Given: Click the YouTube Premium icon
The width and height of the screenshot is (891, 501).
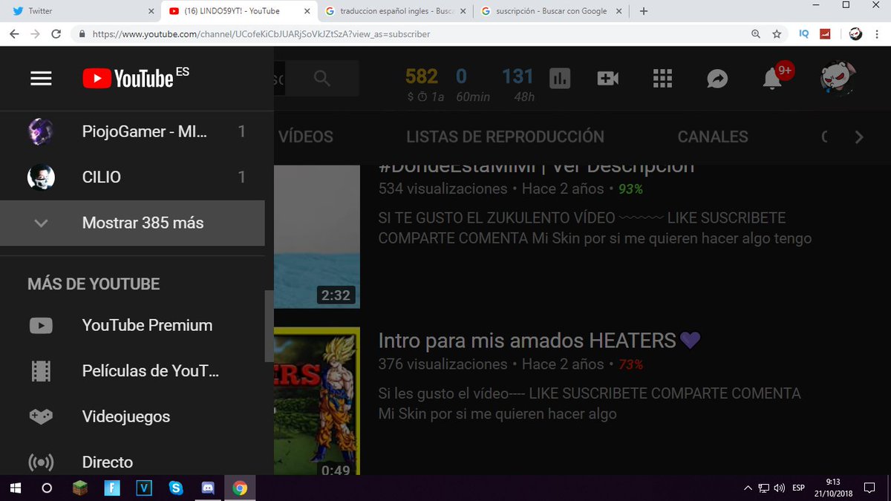Looking at the screenshot, I should click(x=41, y=325).
